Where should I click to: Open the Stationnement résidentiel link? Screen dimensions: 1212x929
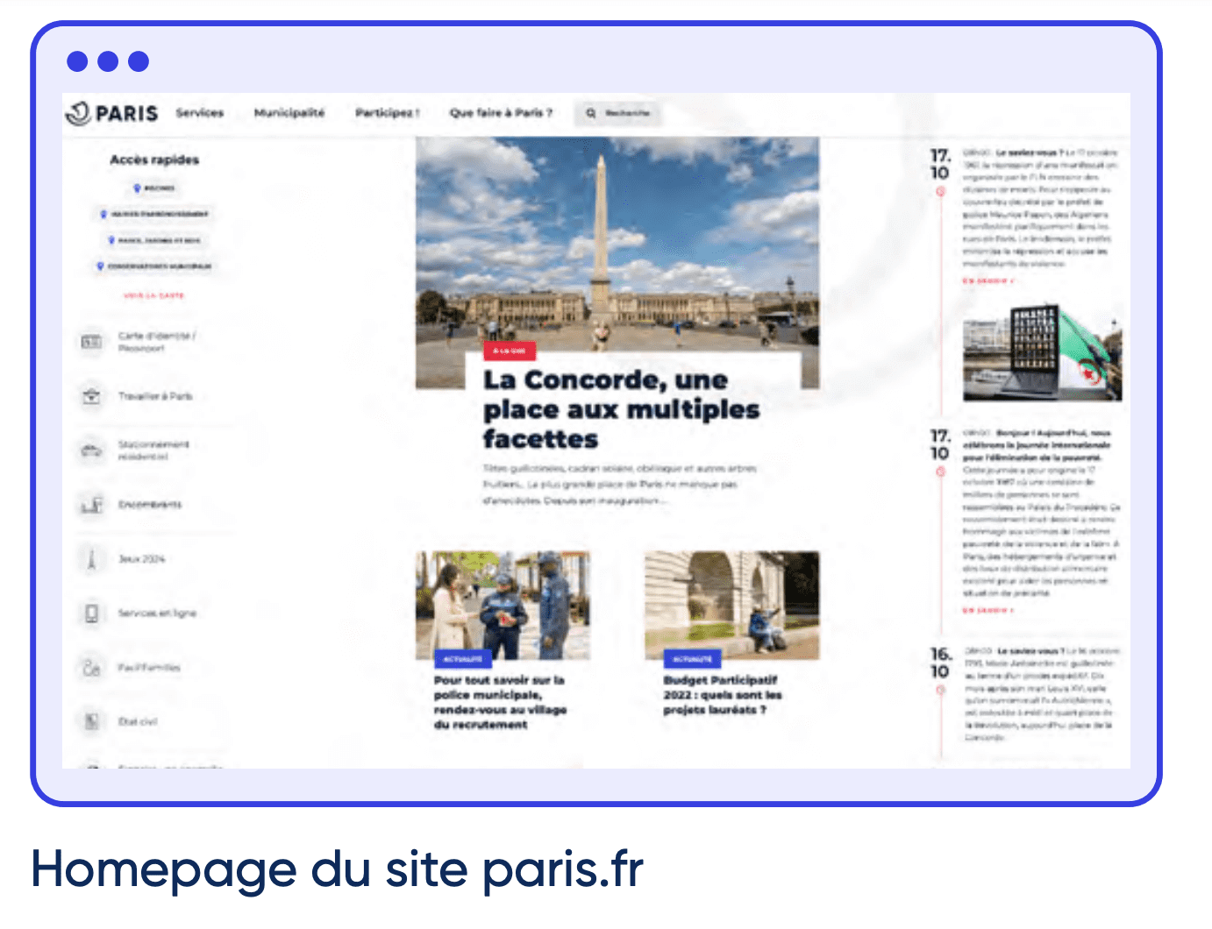[153, 450]
